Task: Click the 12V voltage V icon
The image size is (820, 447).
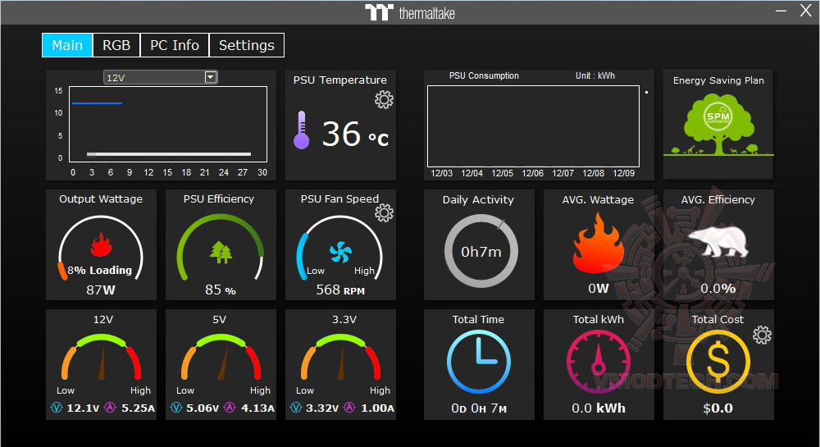Action: (x=57, y=408)
